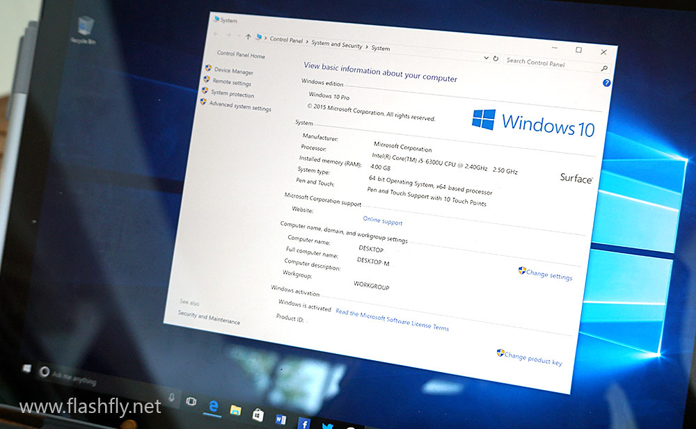Select 'System and Security' breadcrumb item
This screenshot has height=429, width=696.
[x=337, y=44]
